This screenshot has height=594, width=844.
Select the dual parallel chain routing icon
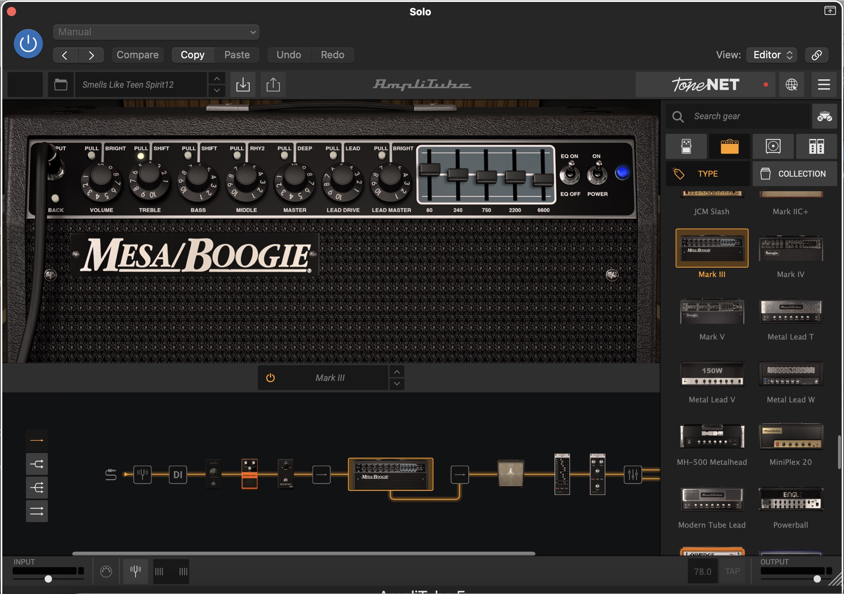37,511
